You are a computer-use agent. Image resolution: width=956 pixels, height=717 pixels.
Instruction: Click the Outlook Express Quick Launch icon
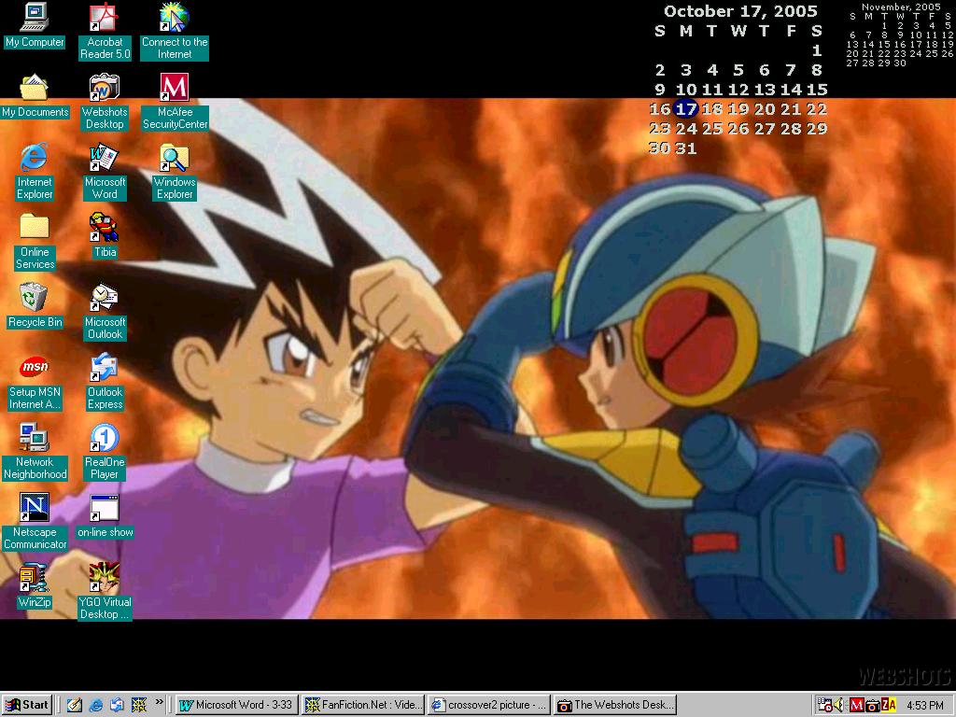pyautogui.click(x=117, y=706)
